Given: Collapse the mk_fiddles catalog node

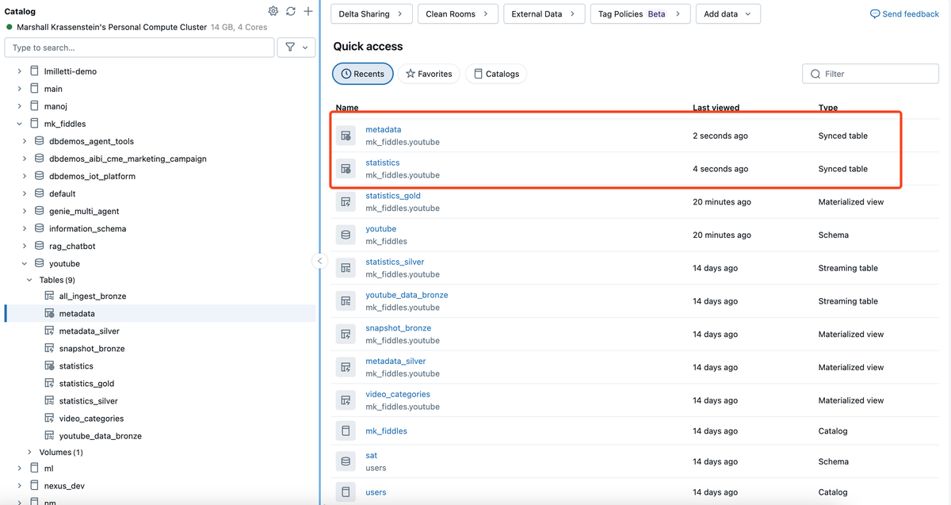Looking at the screenshot, I should pos(20,124).
